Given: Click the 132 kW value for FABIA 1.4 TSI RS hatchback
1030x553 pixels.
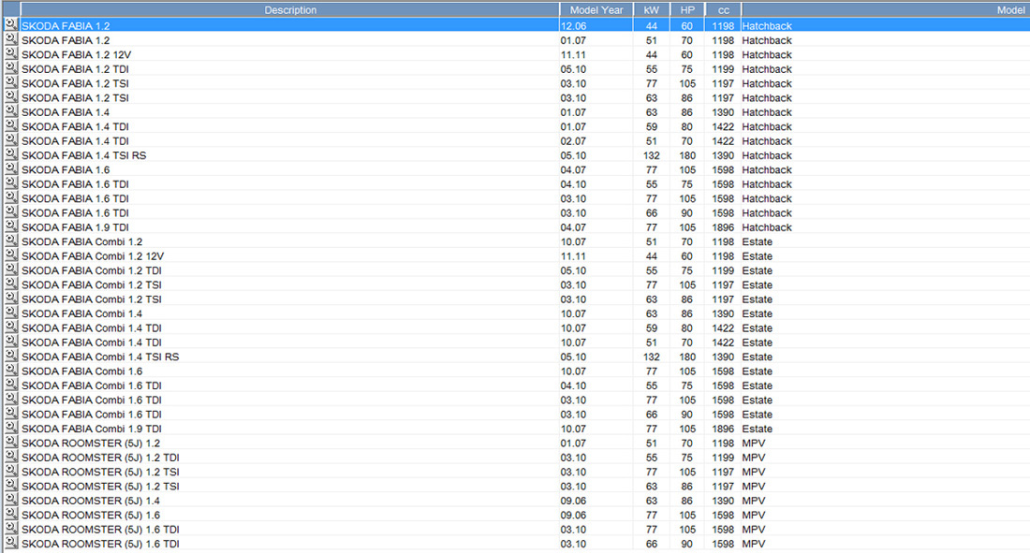Looking at the screenshot, I should click(651, 155).
